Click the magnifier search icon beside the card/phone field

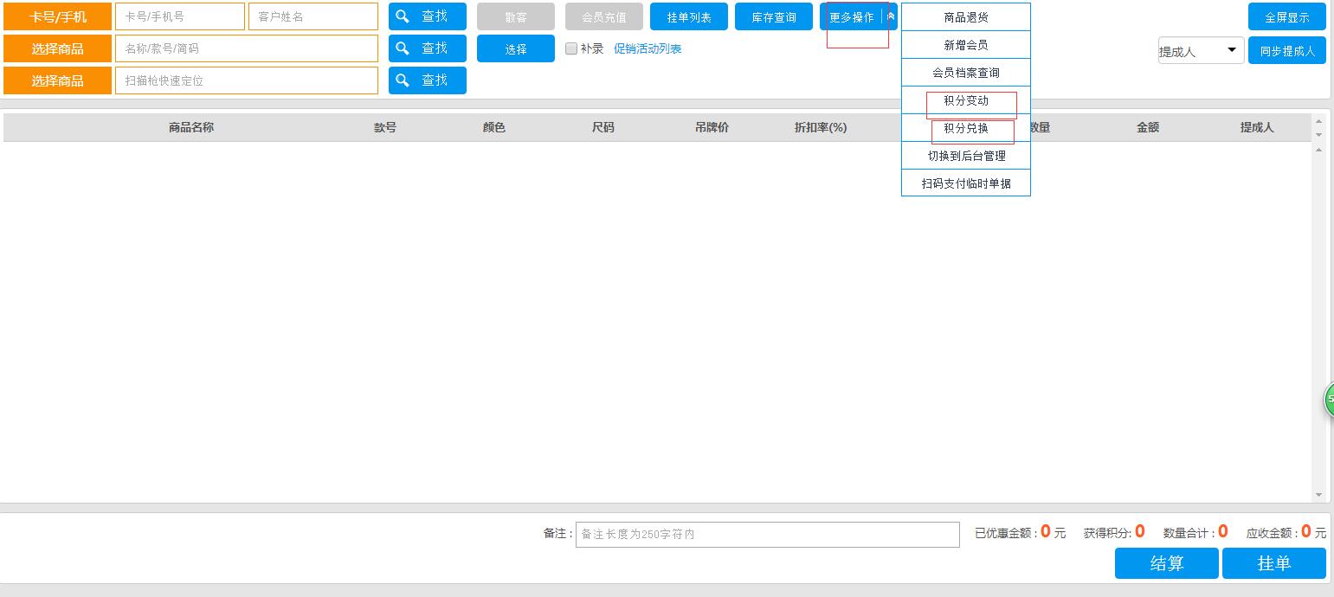click(x=402, y=16)
